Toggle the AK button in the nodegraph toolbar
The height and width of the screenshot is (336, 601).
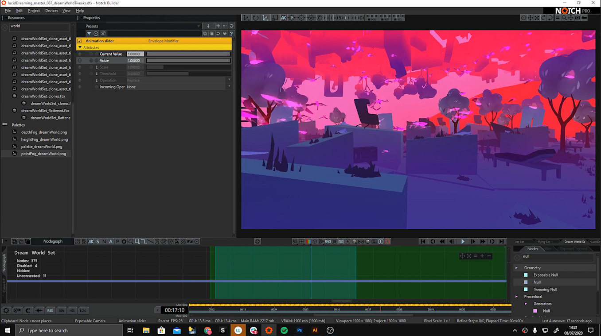pyautogui.click(x=91, y=242)
